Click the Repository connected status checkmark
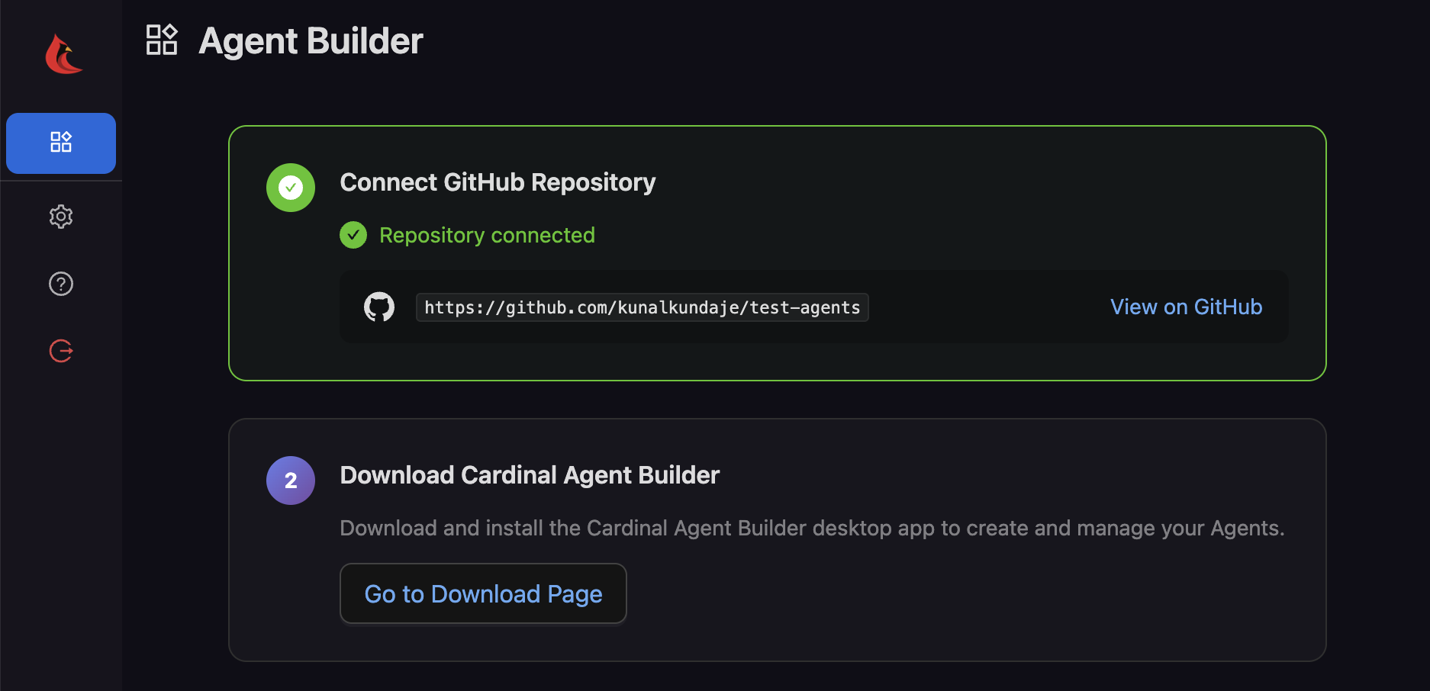The image size is (1430, 691). pyautogui.click(x=353, y=235)
